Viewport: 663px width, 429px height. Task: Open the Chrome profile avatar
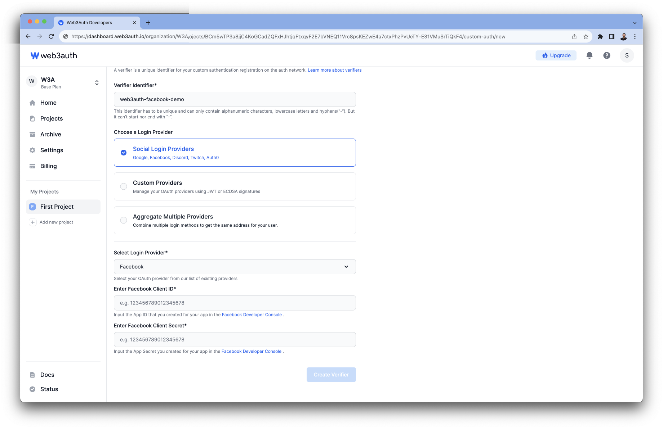point(624,36)
